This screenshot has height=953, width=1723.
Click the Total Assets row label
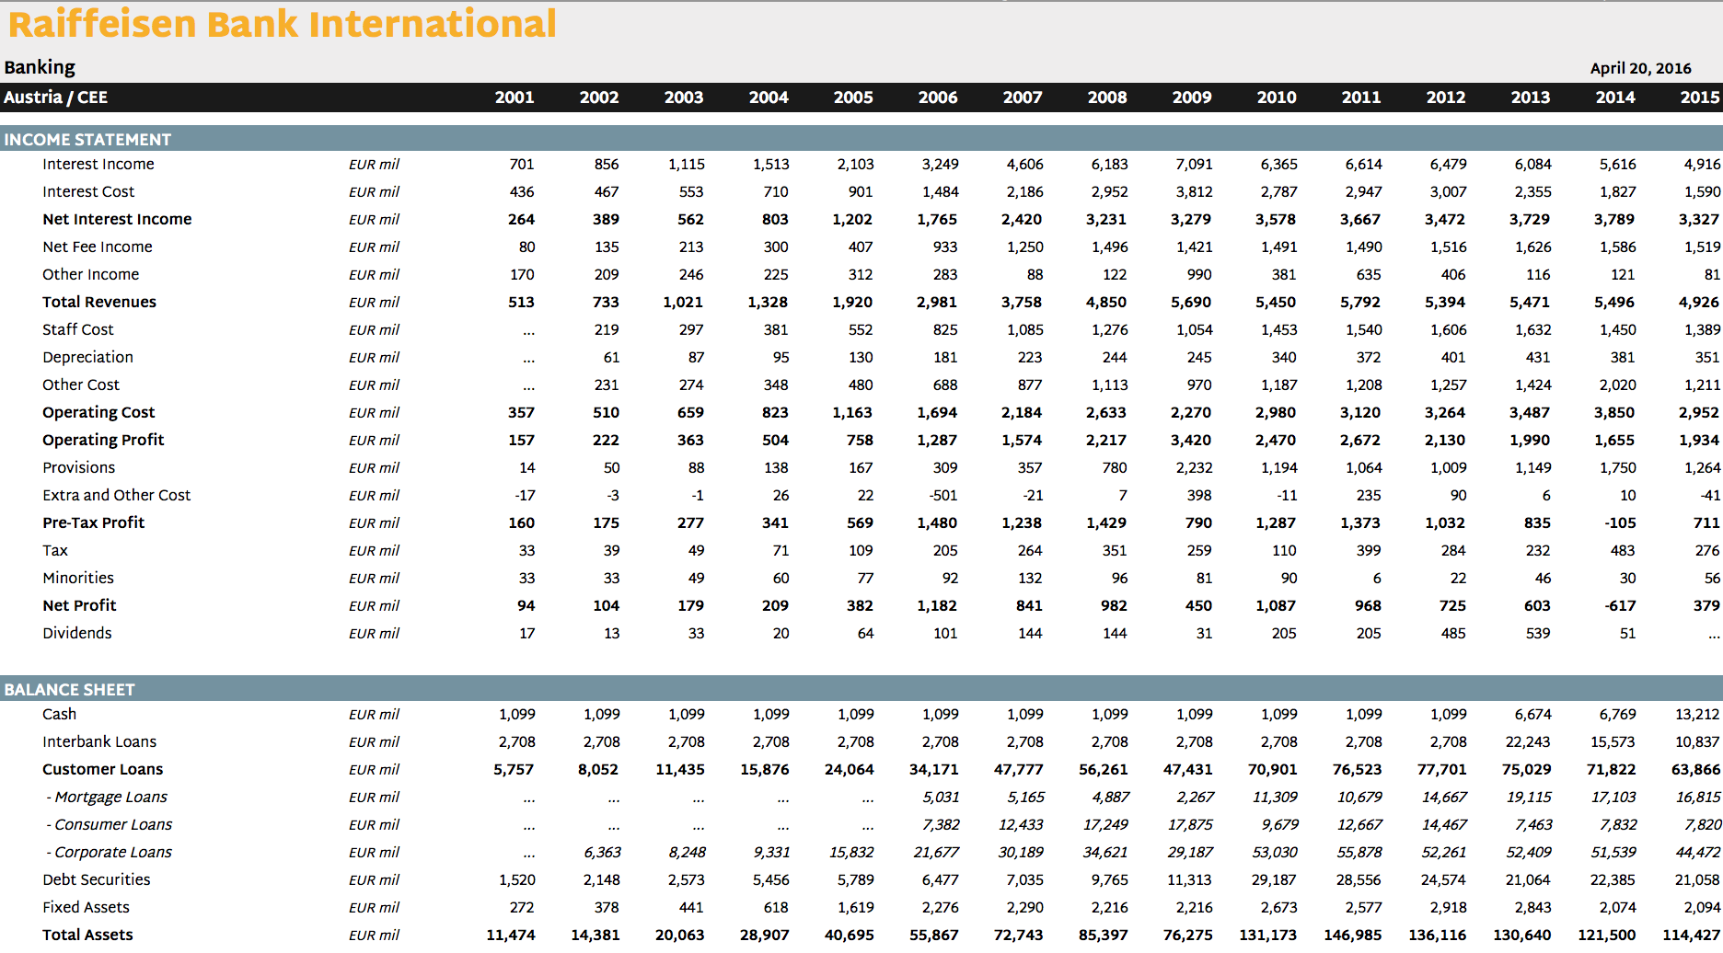pyautogui.click(x=87, y=935)
